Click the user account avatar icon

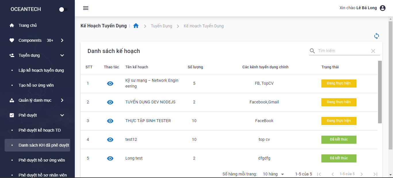[383, 8]
